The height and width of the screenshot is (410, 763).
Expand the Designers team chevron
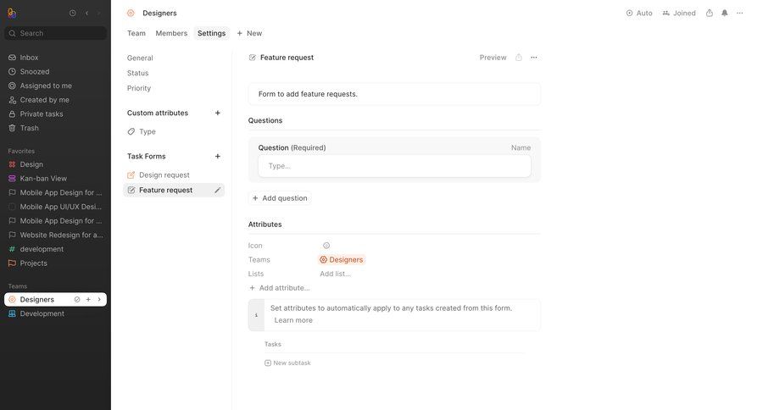pos(99,300)
